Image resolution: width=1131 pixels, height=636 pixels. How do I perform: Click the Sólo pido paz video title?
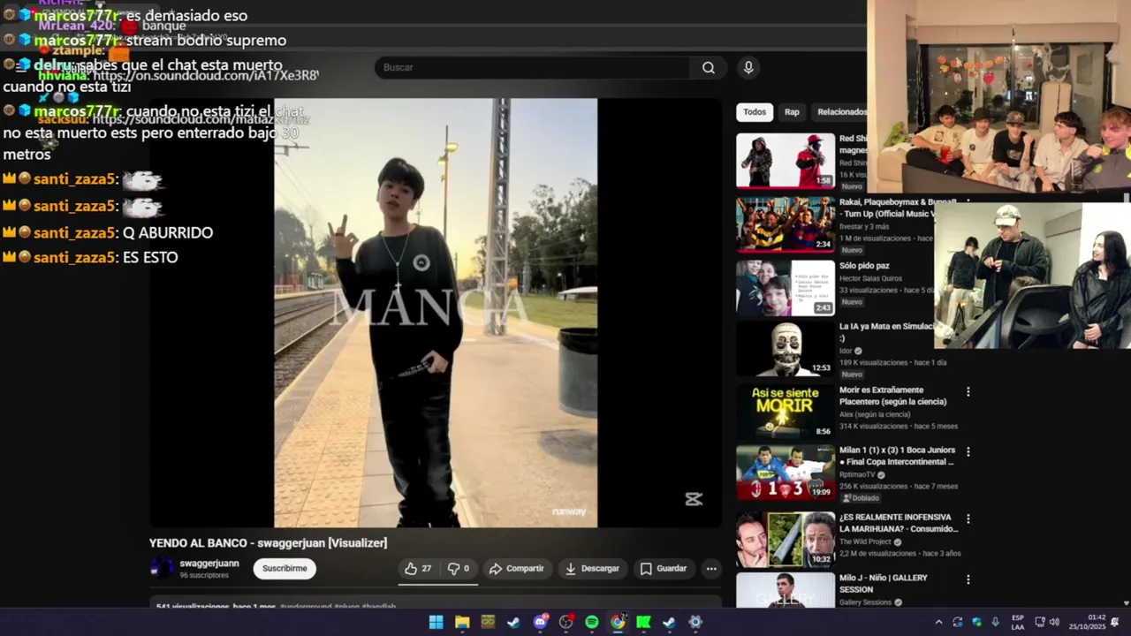864,266
